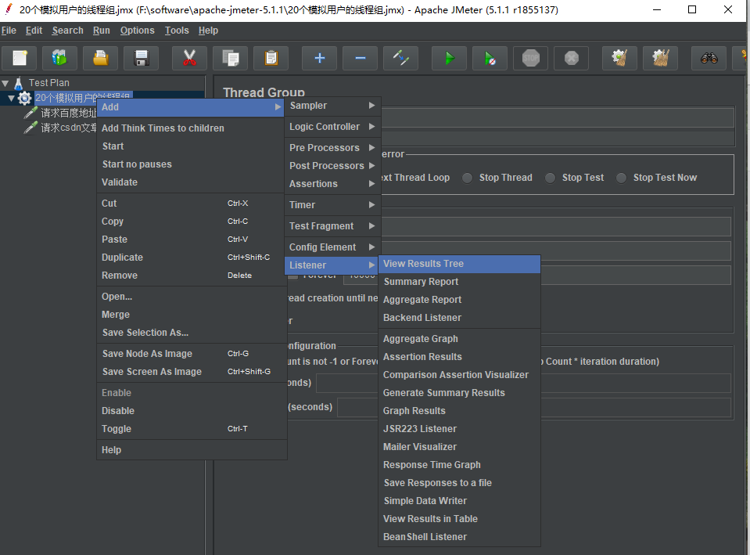Image resolution: width=750 pixels, height=555 pixels.
Task: Select Toggle in context menu
Action: (191, 429)
